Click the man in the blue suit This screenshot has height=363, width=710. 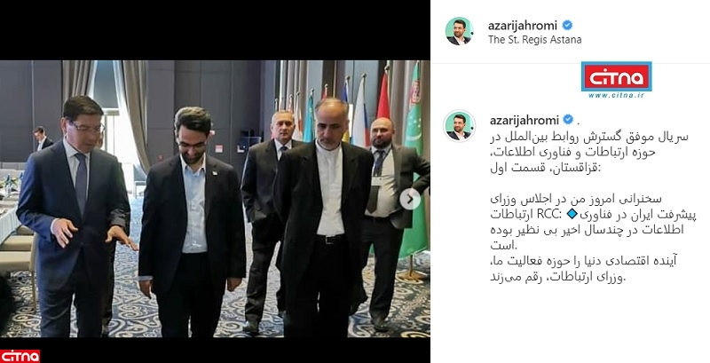coord(73,217)
